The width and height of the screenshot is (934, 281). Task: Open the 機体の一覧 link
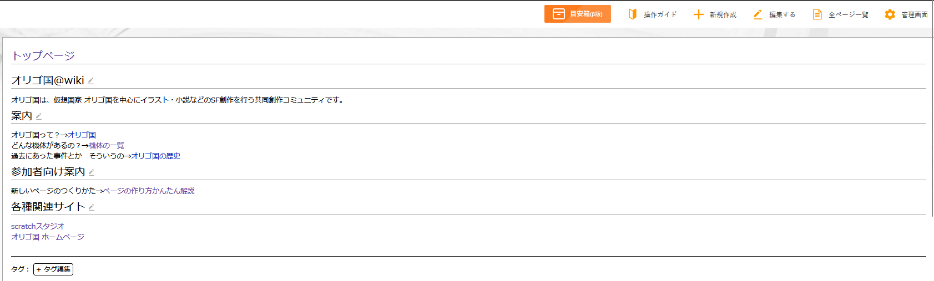[x=107, y=145]
